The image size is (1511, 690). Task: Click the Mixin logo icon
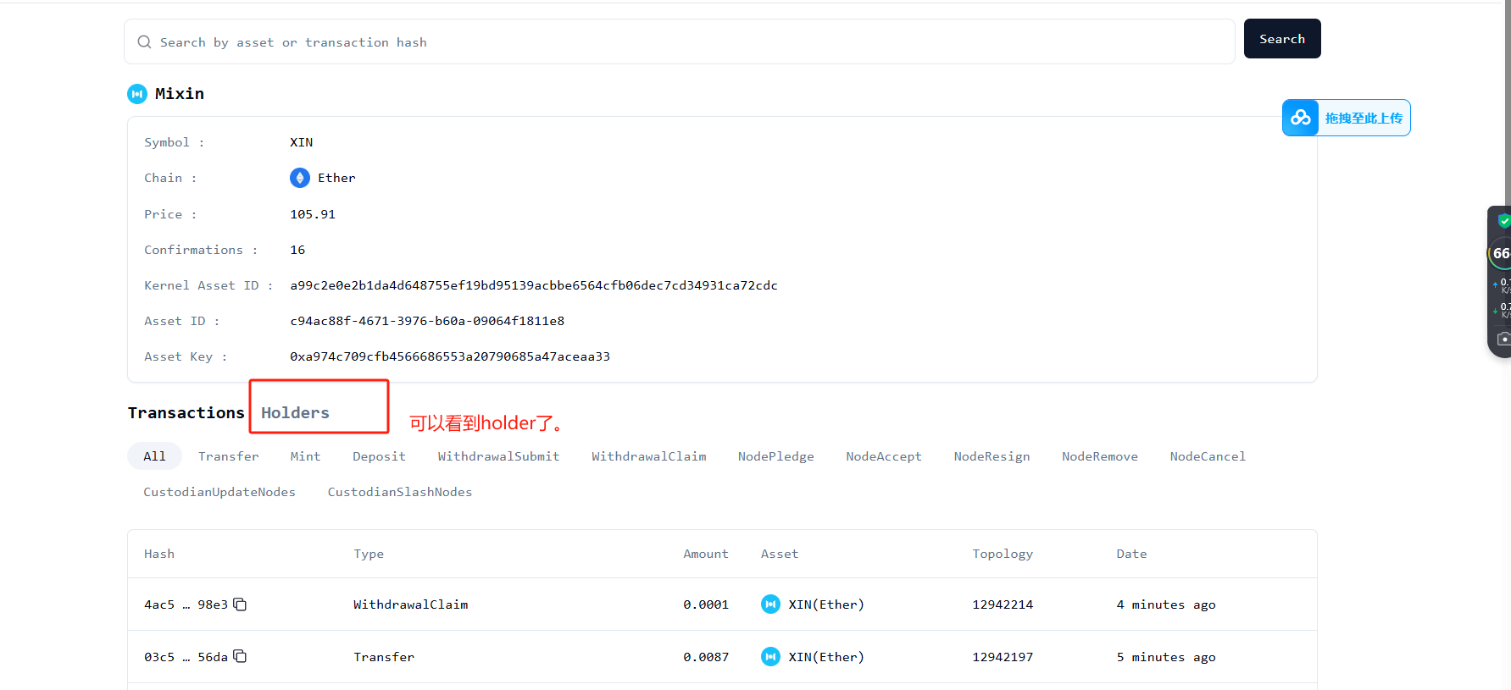pyautogui.click(x=137, y=94)
